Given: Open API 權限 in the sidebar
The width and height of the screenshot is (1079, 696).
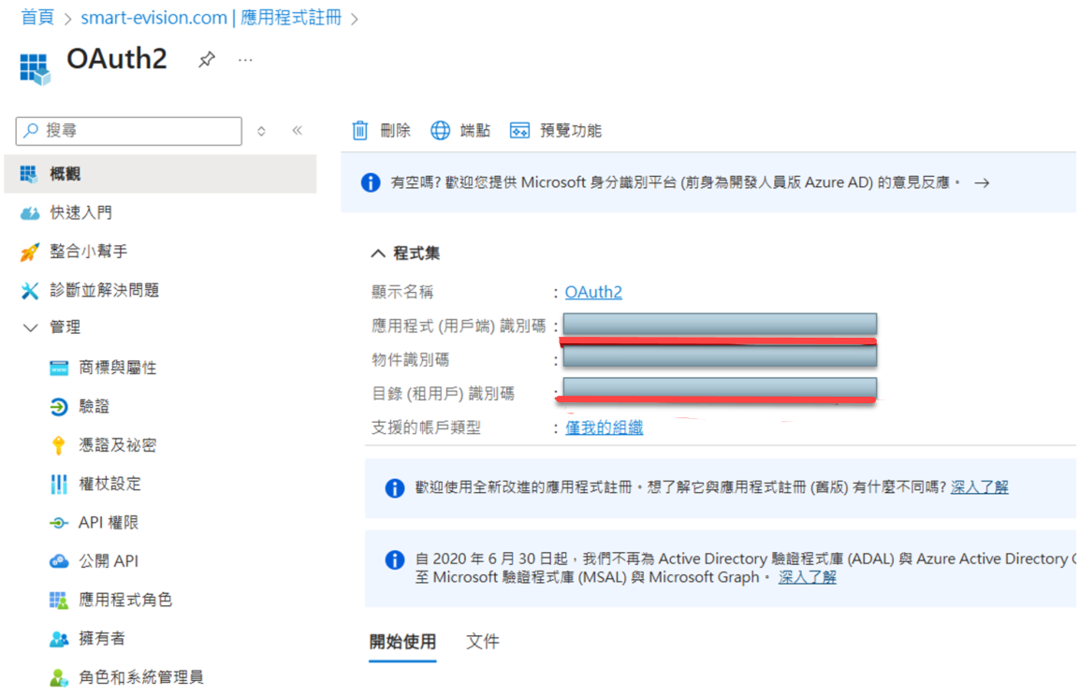Looking at the screenshot, I should pyautogui.click(x=108, y=523).
